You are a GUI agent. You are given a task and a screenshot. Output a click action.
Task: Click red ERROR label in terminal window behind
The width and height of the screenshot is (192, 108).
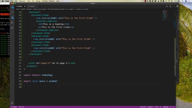point(5,14)
